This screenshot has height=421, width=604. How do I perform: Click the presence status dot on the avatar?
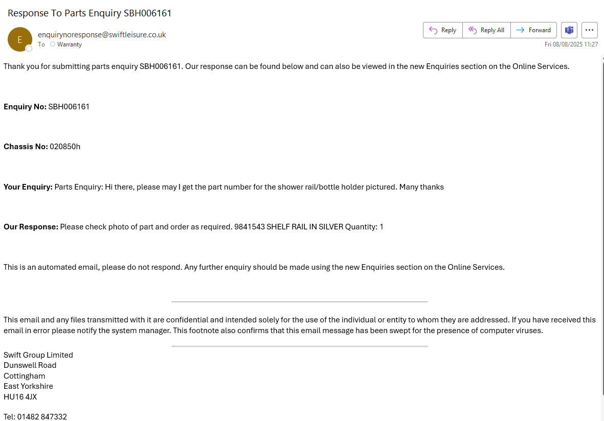click(29, 49)
